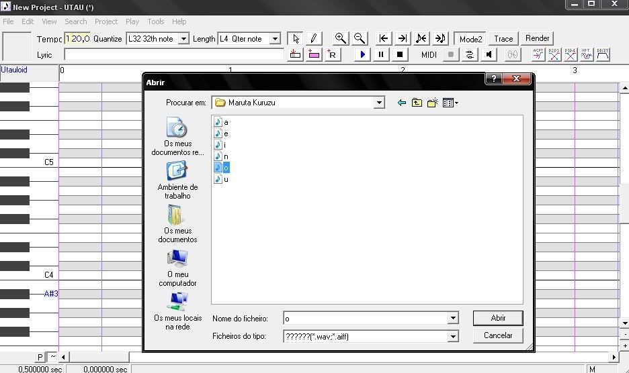The image size is (629, 373).
Task: Click the note with left arrow icon
Action: click(421, 38)
